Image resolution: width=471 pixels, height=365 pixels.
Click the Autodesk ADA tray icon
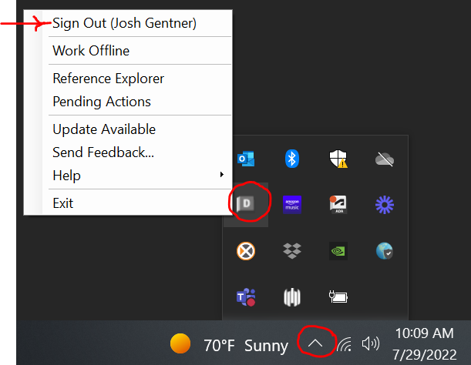point(338,205)
